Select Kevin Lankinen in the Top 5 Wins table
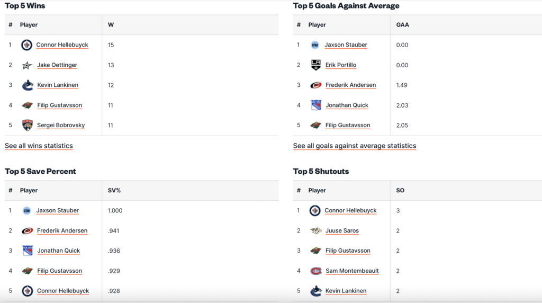Screen dimensions: 542x303 coord(57,85)
